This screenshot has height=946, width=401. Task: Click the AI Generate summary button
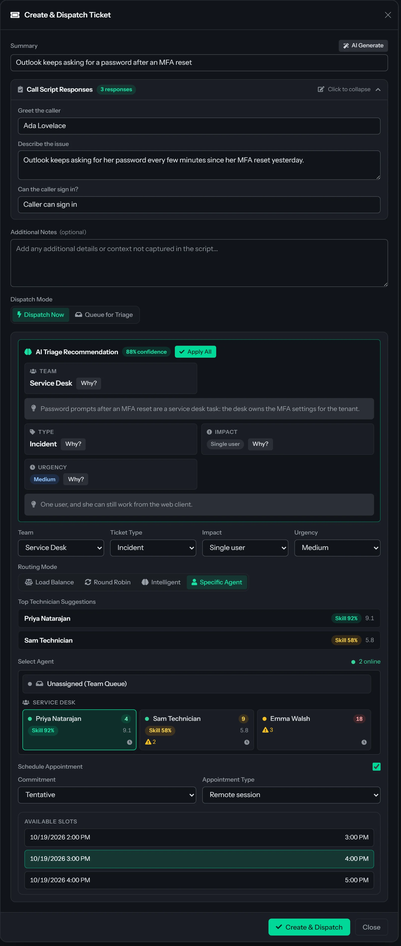[x=363, y=46]
